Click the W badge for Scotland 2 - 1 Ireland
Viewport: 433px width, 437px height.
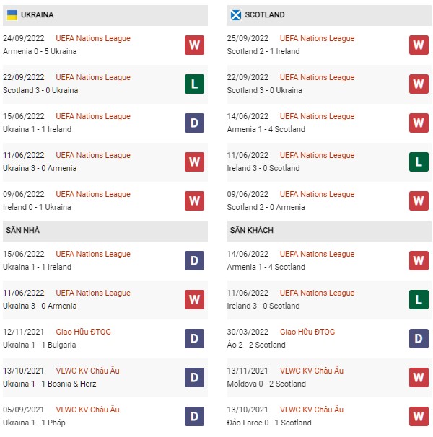point(419,45)
